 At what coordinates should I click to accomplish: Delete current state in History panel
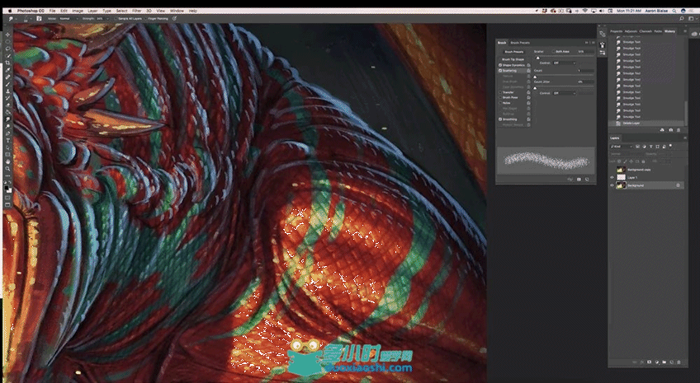click(x=679, y=130)
